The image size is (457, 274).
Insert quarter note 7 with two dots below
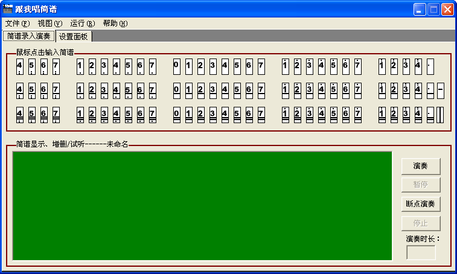[x=56, y=67]
